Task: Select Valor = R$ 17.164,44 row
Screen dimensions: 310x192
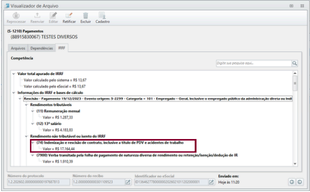Action: [59, 149]
